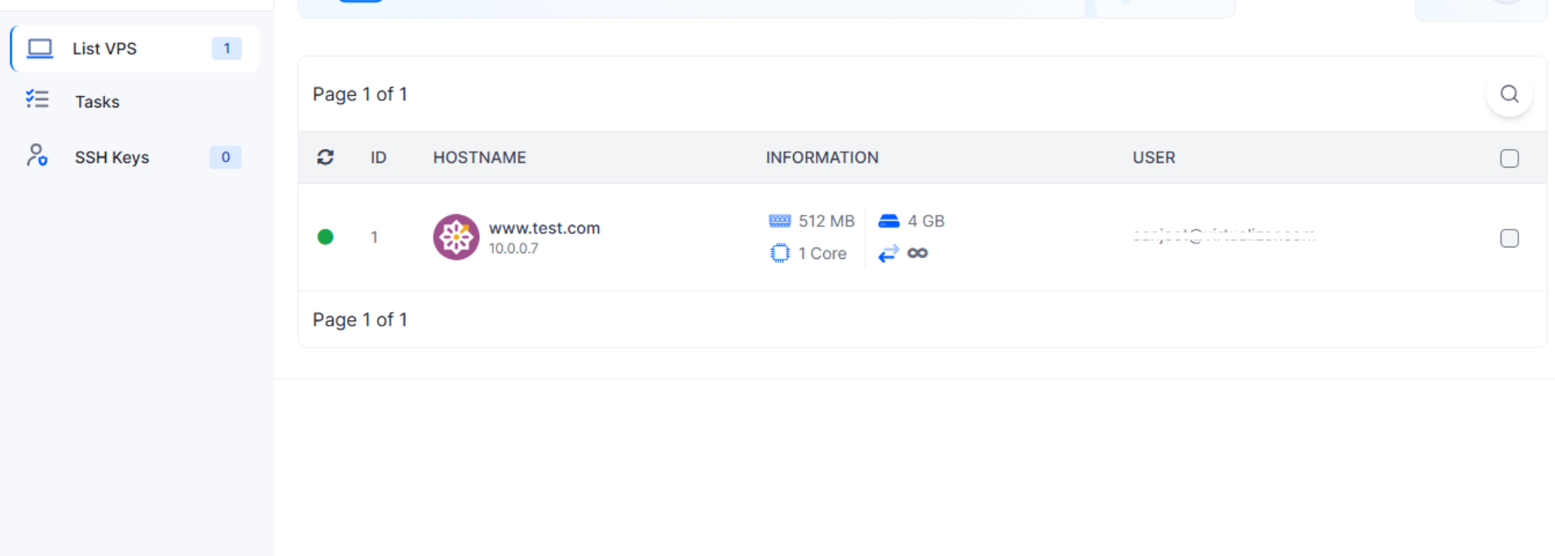The width and height of the screenshot is (1555, 556).
Task: Click the refresh list icon
Action: (325, 157)
